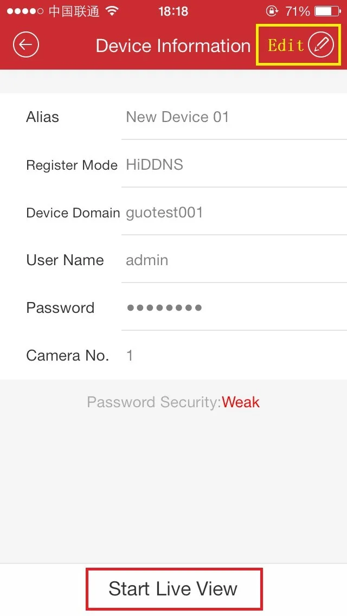Tap the rotation lock status icon
This screenshot has width=347, height=616.
[272, 11]
